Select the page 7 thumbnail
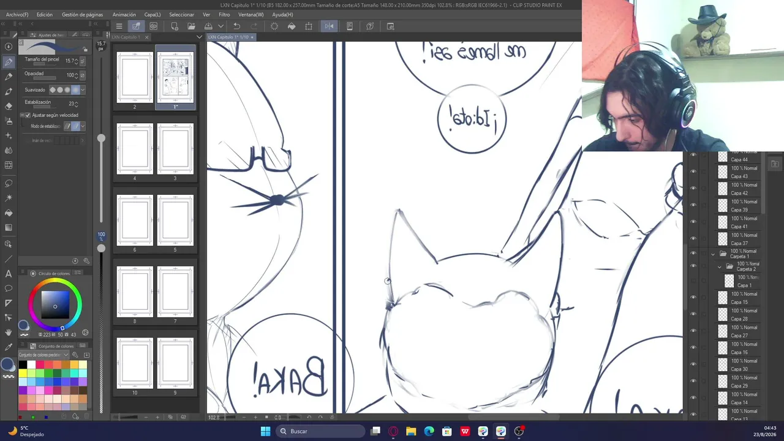The height and width of the screenshot is (441, 784). [x=175, y=292]
